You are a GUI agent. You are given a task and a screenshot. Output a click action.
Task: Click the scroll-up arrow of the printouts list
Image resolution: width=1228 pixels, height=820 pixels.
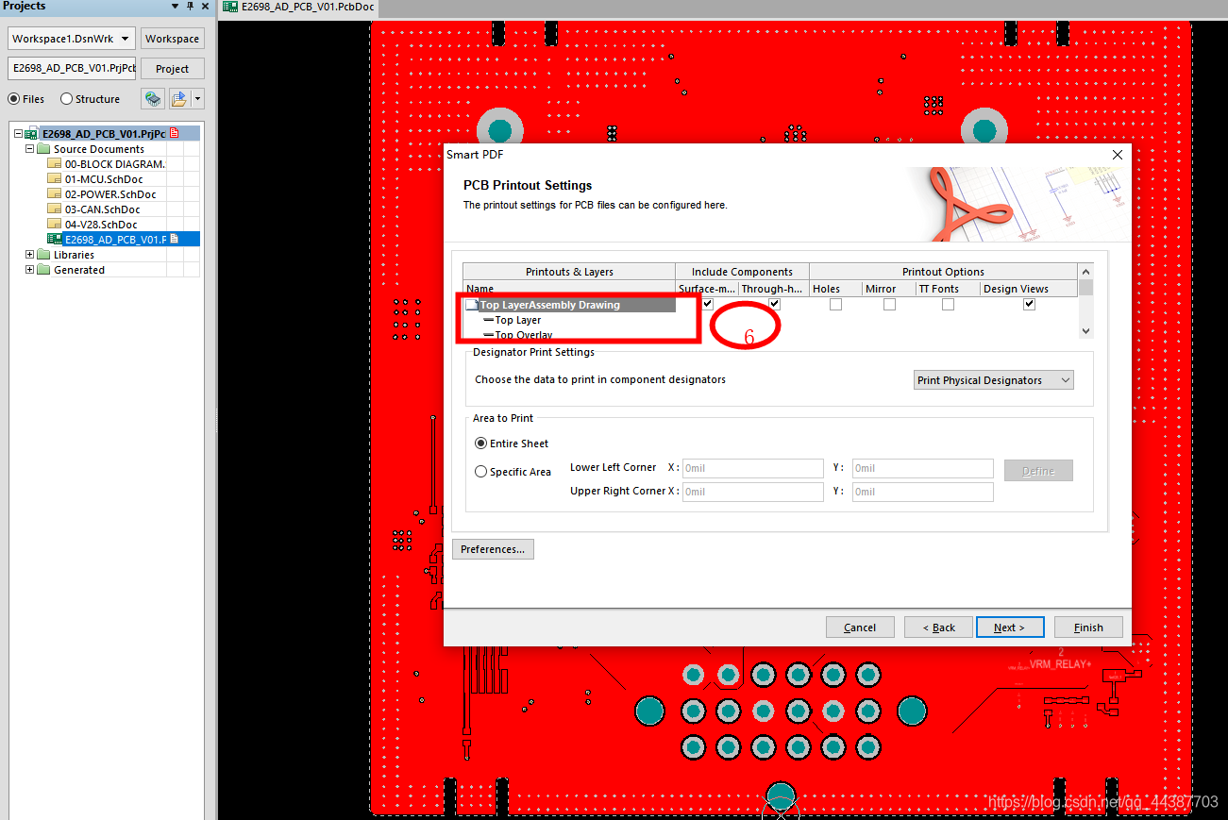1085,271
